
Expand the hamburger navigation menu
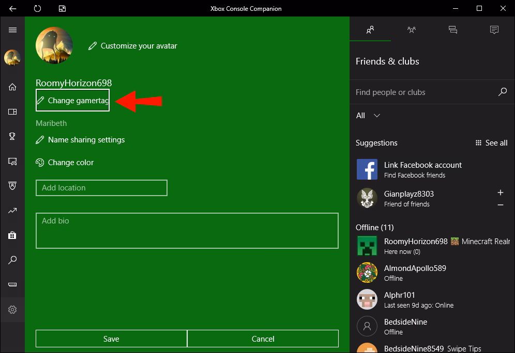coord(12,30)
